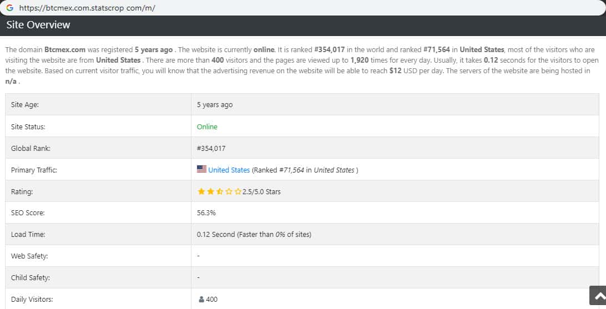Open the United States link in Primary Traffic
606x309 pixels.
[x=229, y=170]
